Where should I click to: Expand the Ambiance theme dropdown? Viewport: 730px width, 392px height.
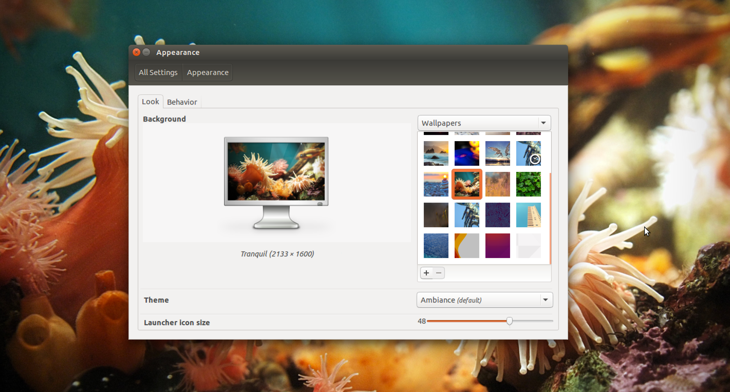(484, 300)
